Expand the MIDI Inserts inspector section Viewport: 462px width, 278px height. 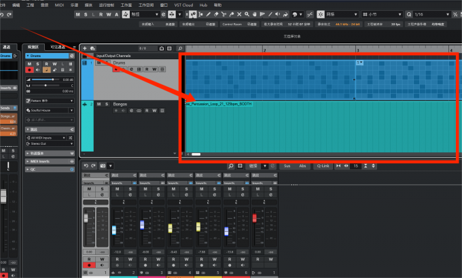pyautogui.click(x=50, y=161)
